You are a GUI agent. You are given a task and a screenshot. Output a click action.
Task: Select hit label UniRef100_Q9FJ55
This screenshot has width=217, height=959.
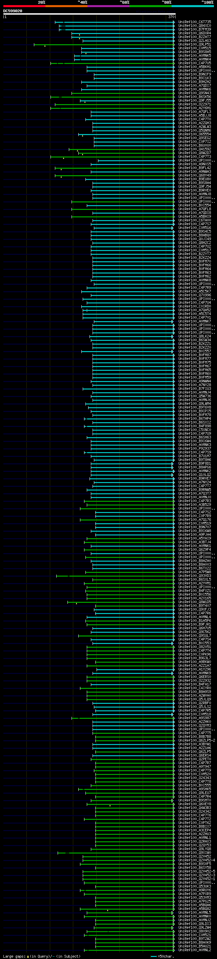(x=194, y=100)
